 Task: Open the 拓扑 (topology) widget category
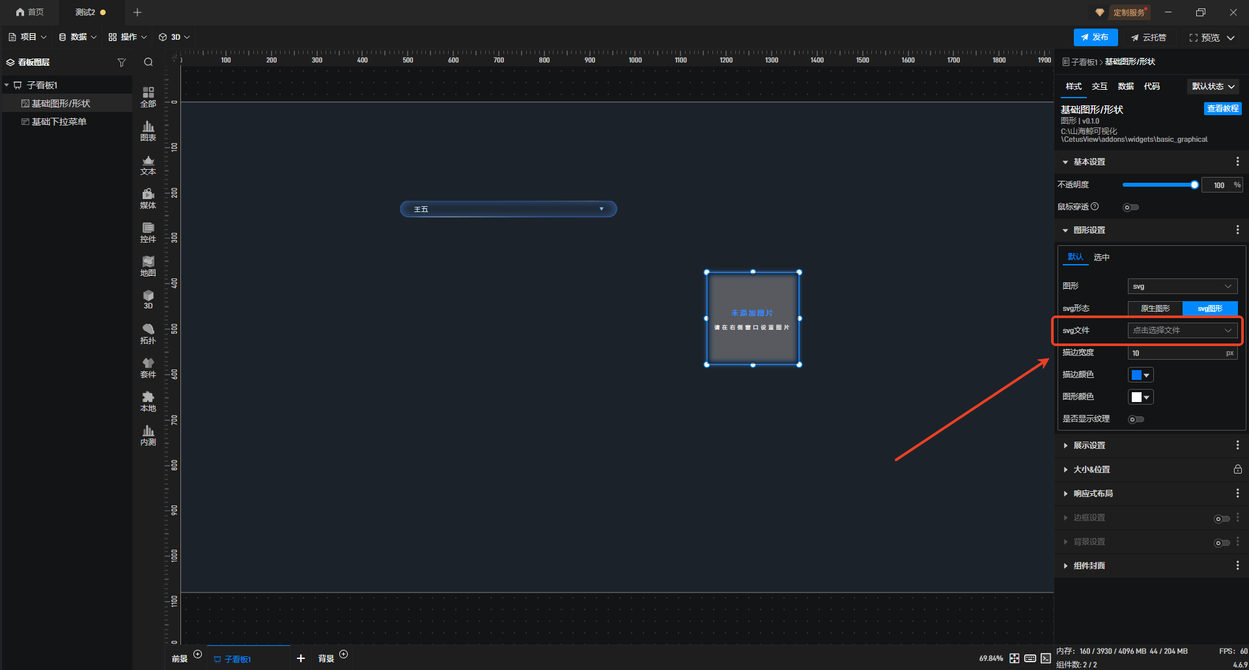pyautogui.click(x=148, y=334)
